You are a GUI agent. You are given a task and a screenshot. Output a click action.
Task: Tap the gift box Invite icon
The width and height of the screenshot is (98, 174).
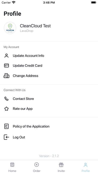click(x=61, y=165)
